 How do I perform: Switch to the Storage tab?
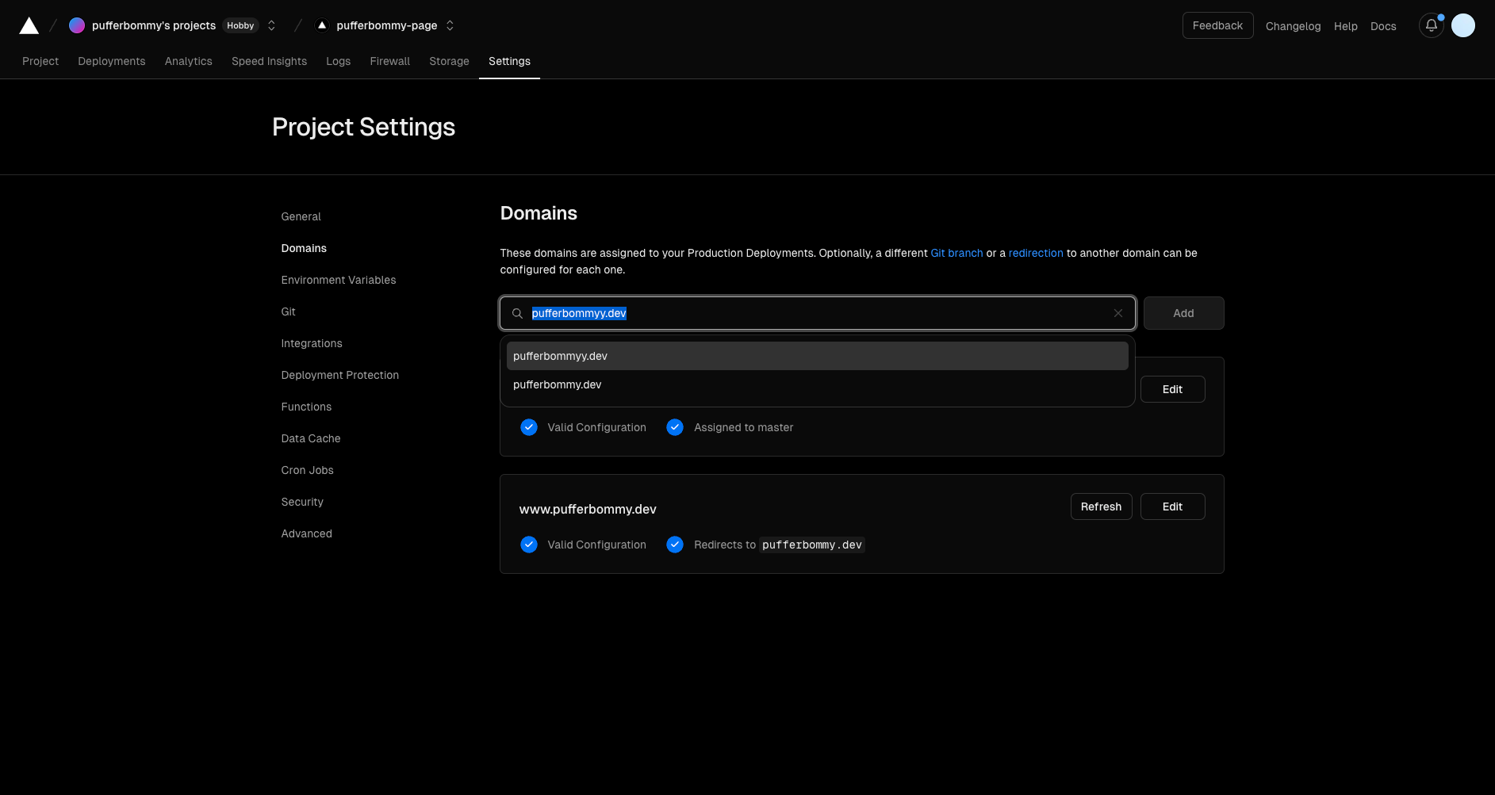(450, 61)
